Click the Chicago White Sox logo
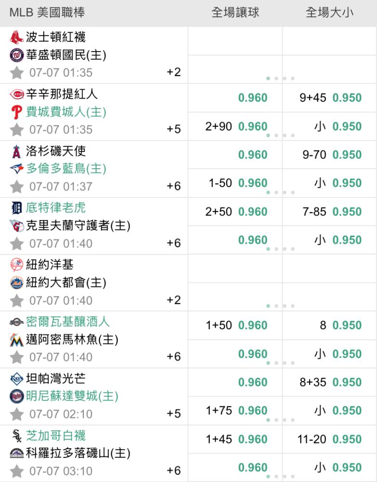Viewport: 377px width, 482px height. (x=17, y=436)
